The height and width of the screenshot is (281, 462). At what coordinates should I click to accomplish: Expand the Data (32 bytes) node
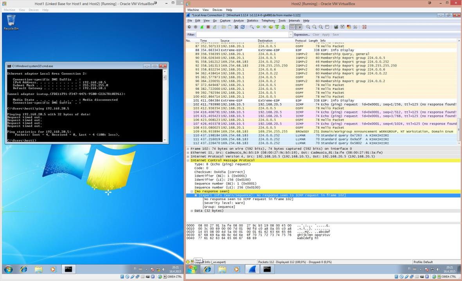coord(192,211)
